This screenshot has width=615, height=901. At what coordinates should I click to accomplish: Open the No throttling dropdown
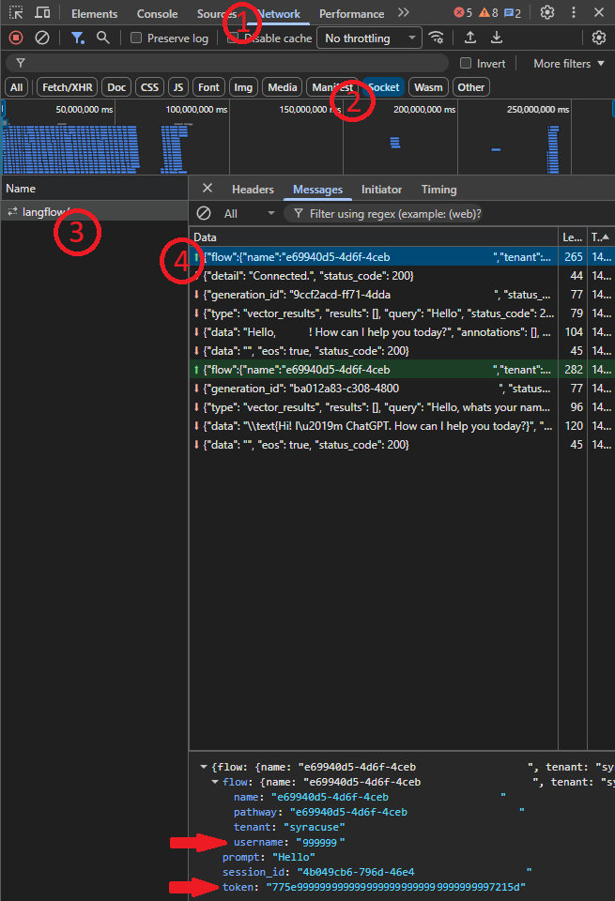coord(369,38)
